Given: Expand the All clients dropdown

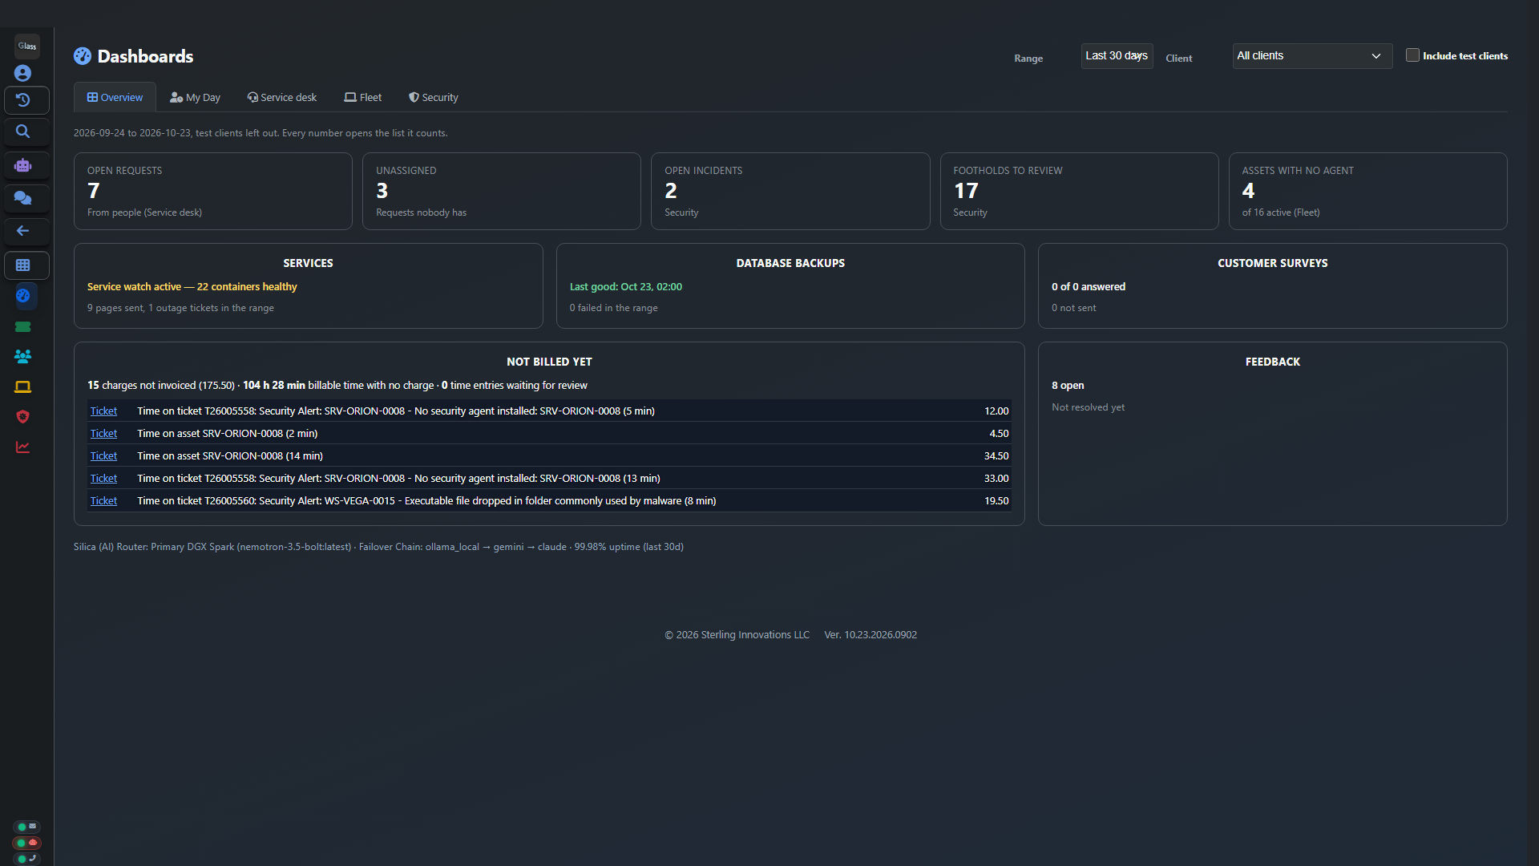Looking at the screenshot, I should point(1312,56).
